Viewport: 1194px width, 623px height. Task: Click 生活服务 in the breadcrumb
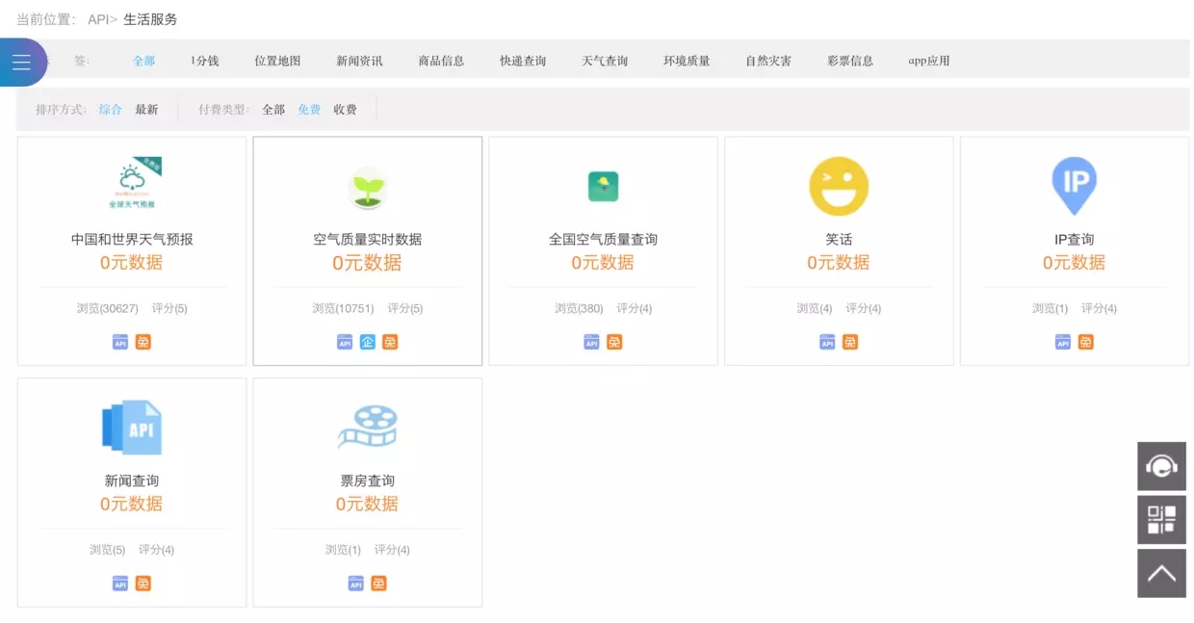(x=150, y=19)
